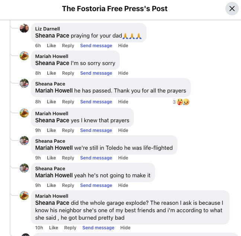Click Sheana Pace's avatar on 'not going to make it' comment

(x=24, y=168)
